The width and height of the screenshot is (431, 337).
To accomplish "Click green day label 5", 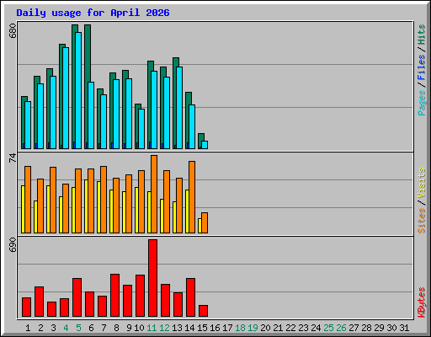I will pyautogui.click(x=78, y=328).
